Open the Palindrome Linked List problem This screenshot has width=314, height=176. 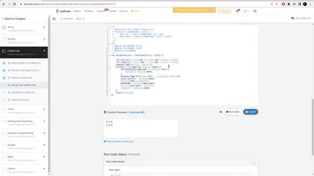coord(23,92)
